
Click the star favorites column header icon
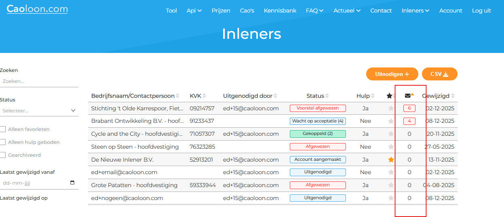(x=389, y=96)
